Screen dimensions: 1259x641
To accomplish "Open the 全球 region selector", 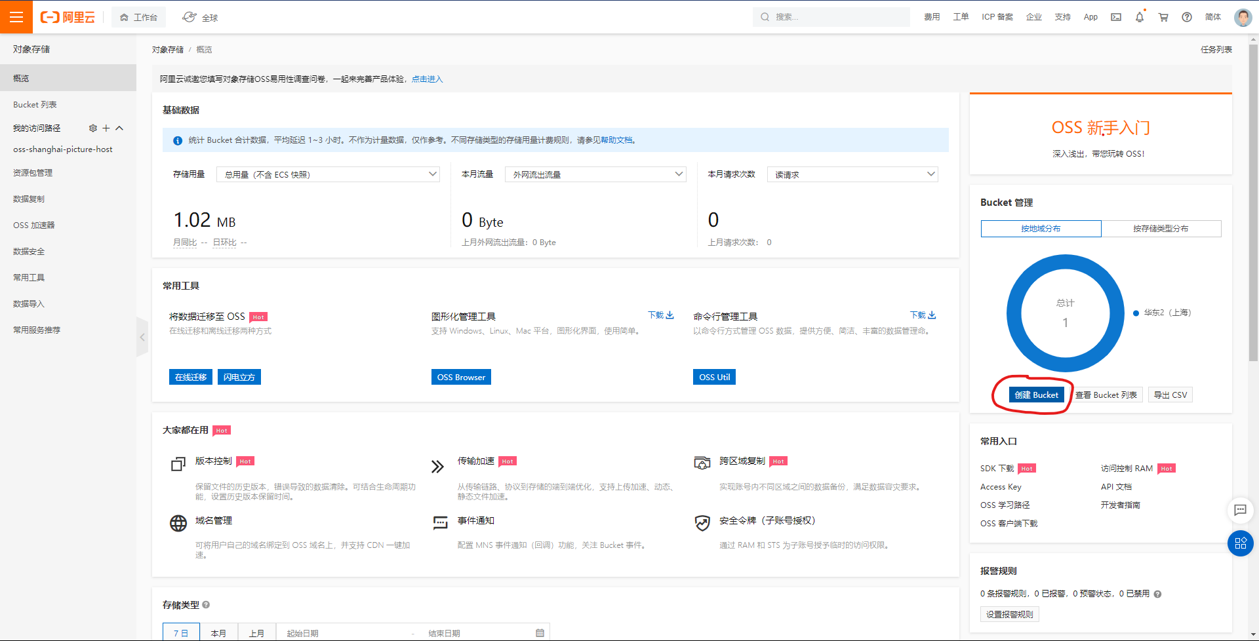I will point(200,17).
